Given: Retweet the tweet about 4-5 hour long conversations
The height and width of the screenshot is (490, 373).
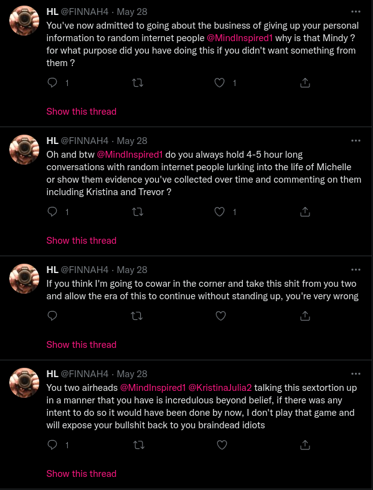Looking at the screenshot, I should (x=138, y=212).
